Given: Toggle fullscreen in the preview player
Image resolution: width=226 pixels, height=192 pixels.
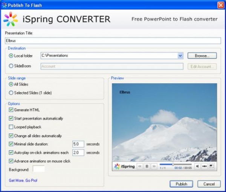Looking at the screenshot, I should [211, 166].
